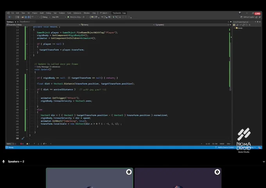The width and height of the screenshot is (266, 188).
Task: Open the Debug menu
Action: click(x=49, y=13)
